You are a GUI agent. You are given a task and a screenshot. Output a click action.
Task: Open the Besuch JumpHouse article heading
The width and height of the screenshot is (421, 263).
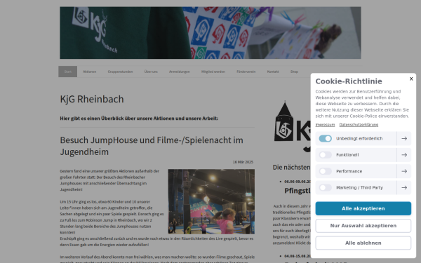click(x=152, y=146)
